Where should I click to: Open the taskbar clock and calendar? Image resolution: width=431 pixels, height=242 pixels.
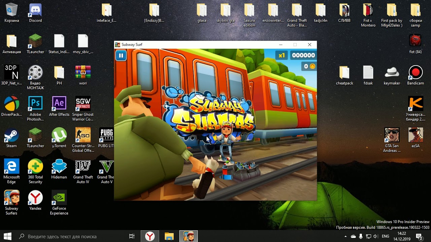(x=402, y=236)
